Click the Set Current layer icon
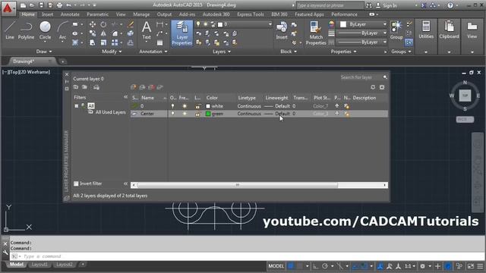 pos(160,87)
